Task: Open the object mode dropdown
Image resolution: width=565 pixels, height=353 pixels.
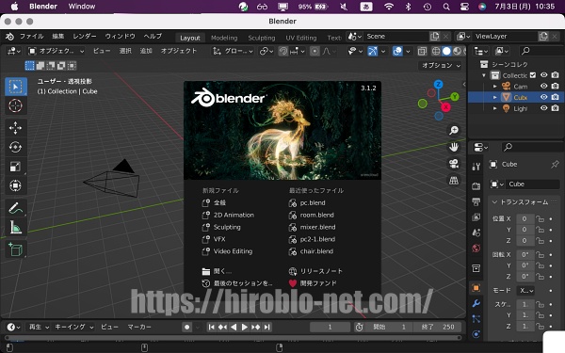Action: click(56, 51)
